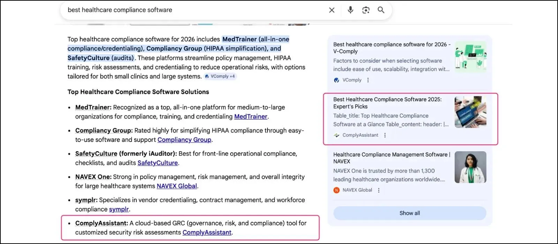This screenshot has width=558, height=244.
Task: Click the bolded MedTrainer term in list
Action: [x=93, y=107]
